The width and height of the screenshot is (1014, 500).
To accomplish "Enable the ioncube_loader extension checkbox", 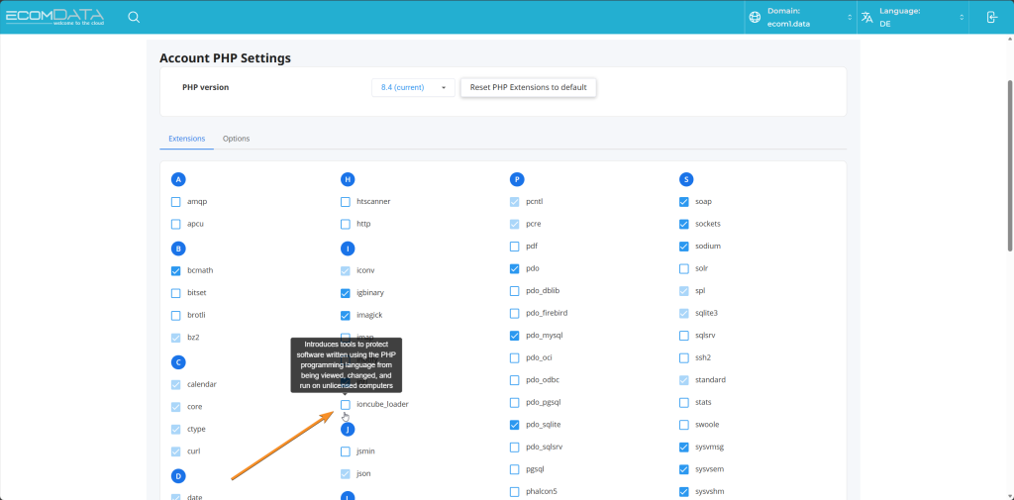I will pyautogui.click(x=346, y=405).
